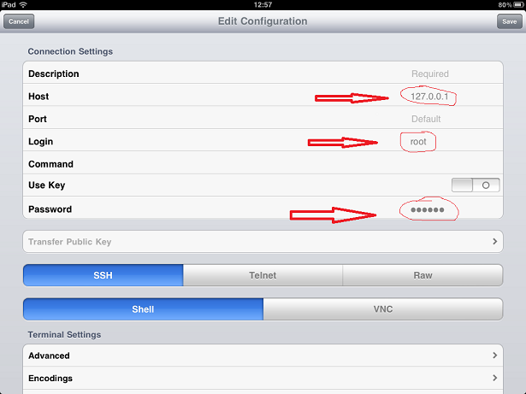
Task: Select the SSH protocol option
Action: pos(103,276)
